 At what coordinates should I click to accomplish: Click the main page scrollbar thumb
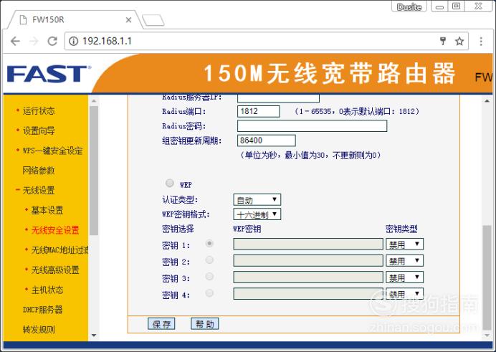pos(487,277)
